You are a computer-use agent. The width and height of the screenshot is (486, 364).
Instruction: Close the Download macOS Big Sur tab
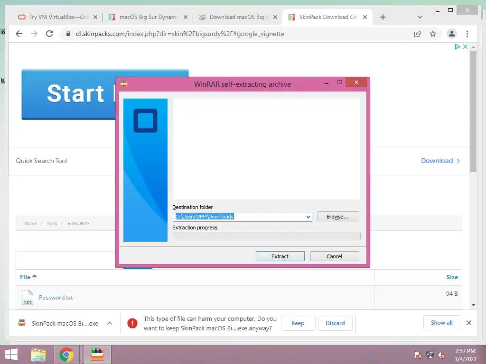[275, 17]
